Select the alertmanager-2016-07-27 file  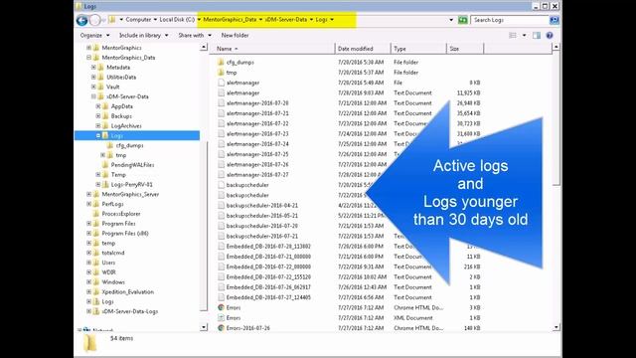tap(257, 175)
